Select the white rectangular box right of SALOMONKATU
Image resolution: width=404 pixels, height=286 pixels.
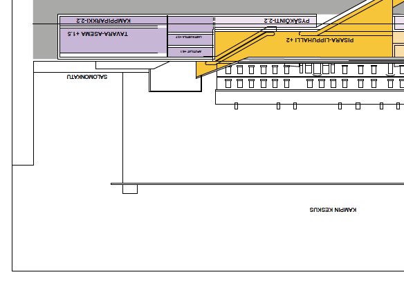click(176, 80)
